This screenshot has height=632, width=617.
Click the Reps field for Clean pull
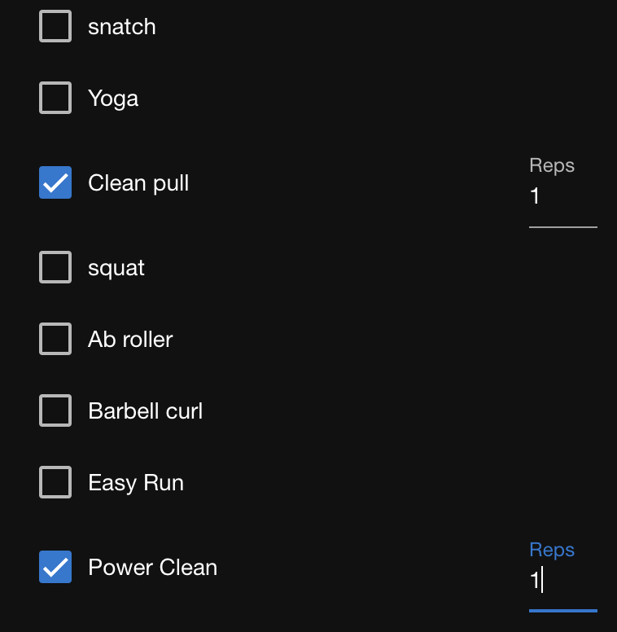click(x=562, y=197)
